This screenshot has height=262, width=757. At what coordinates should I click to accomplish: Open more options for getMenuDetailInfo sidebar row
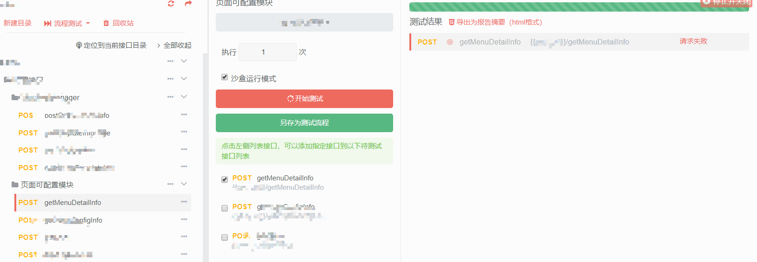click(x=184, y=202)
